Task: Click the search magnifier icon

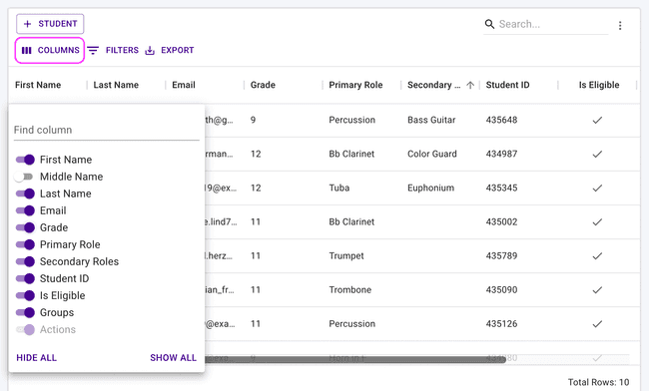Action: point(489,24)
